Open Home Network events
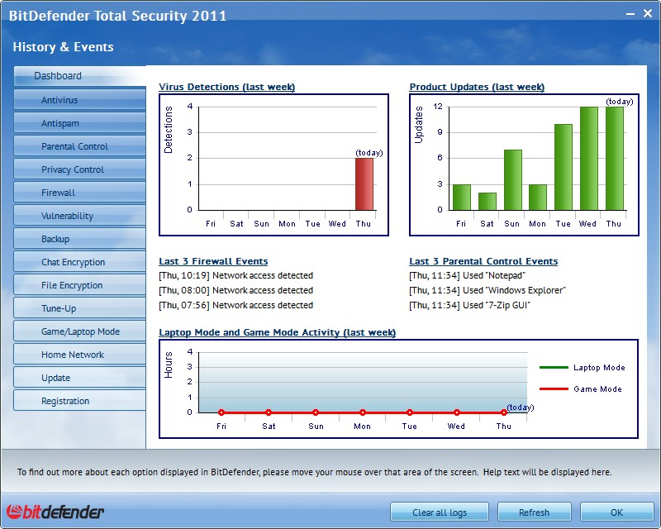Image resolution: width=661 pixels, height=529 pixels. 80,355
